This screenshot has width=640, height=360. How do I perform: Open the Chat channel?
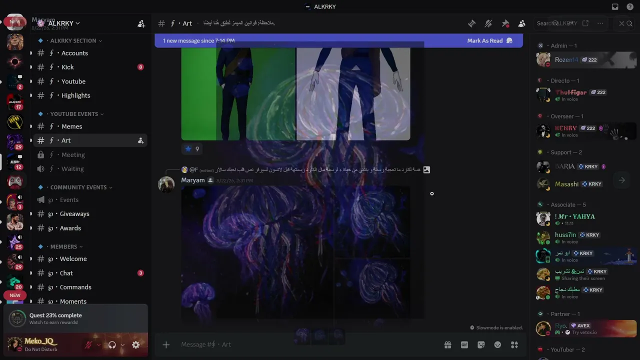click(x=90, y=273)
